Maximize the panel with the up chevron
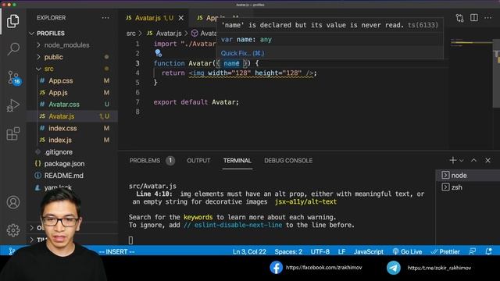 [x=473, y=160]
